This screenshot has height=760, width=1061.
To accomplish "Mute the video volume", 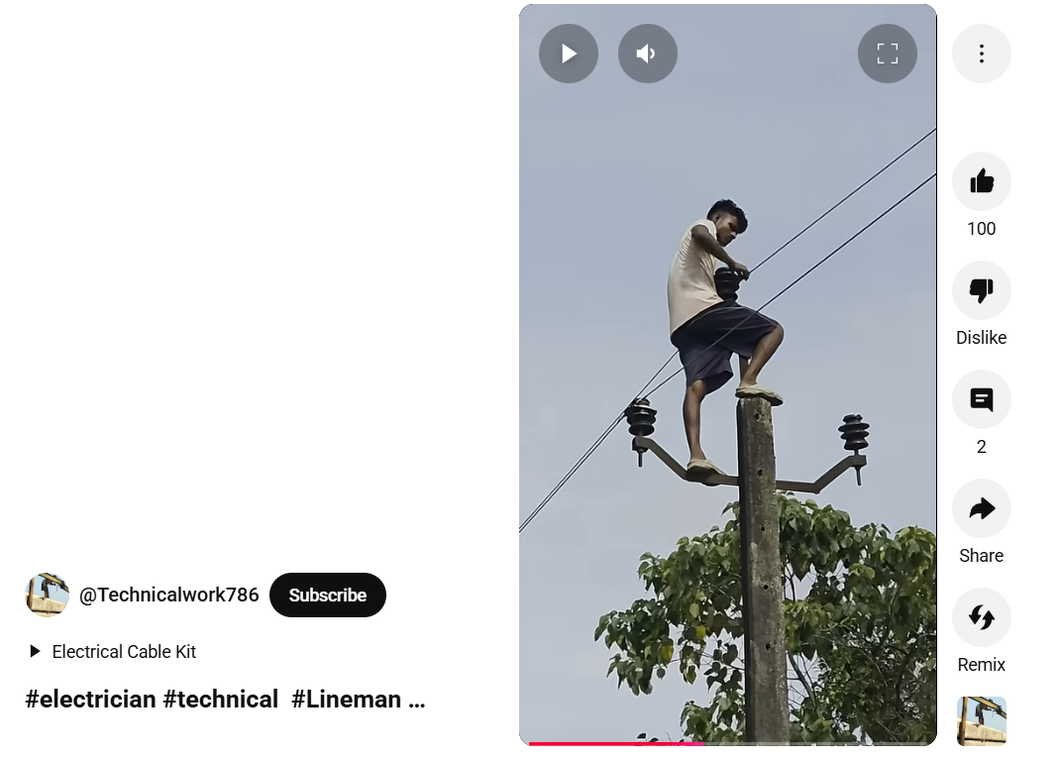I will pos(648,54).
